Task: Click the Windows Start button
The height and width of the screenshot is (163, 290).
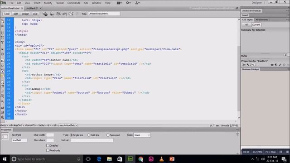Action: coord(5,159)
